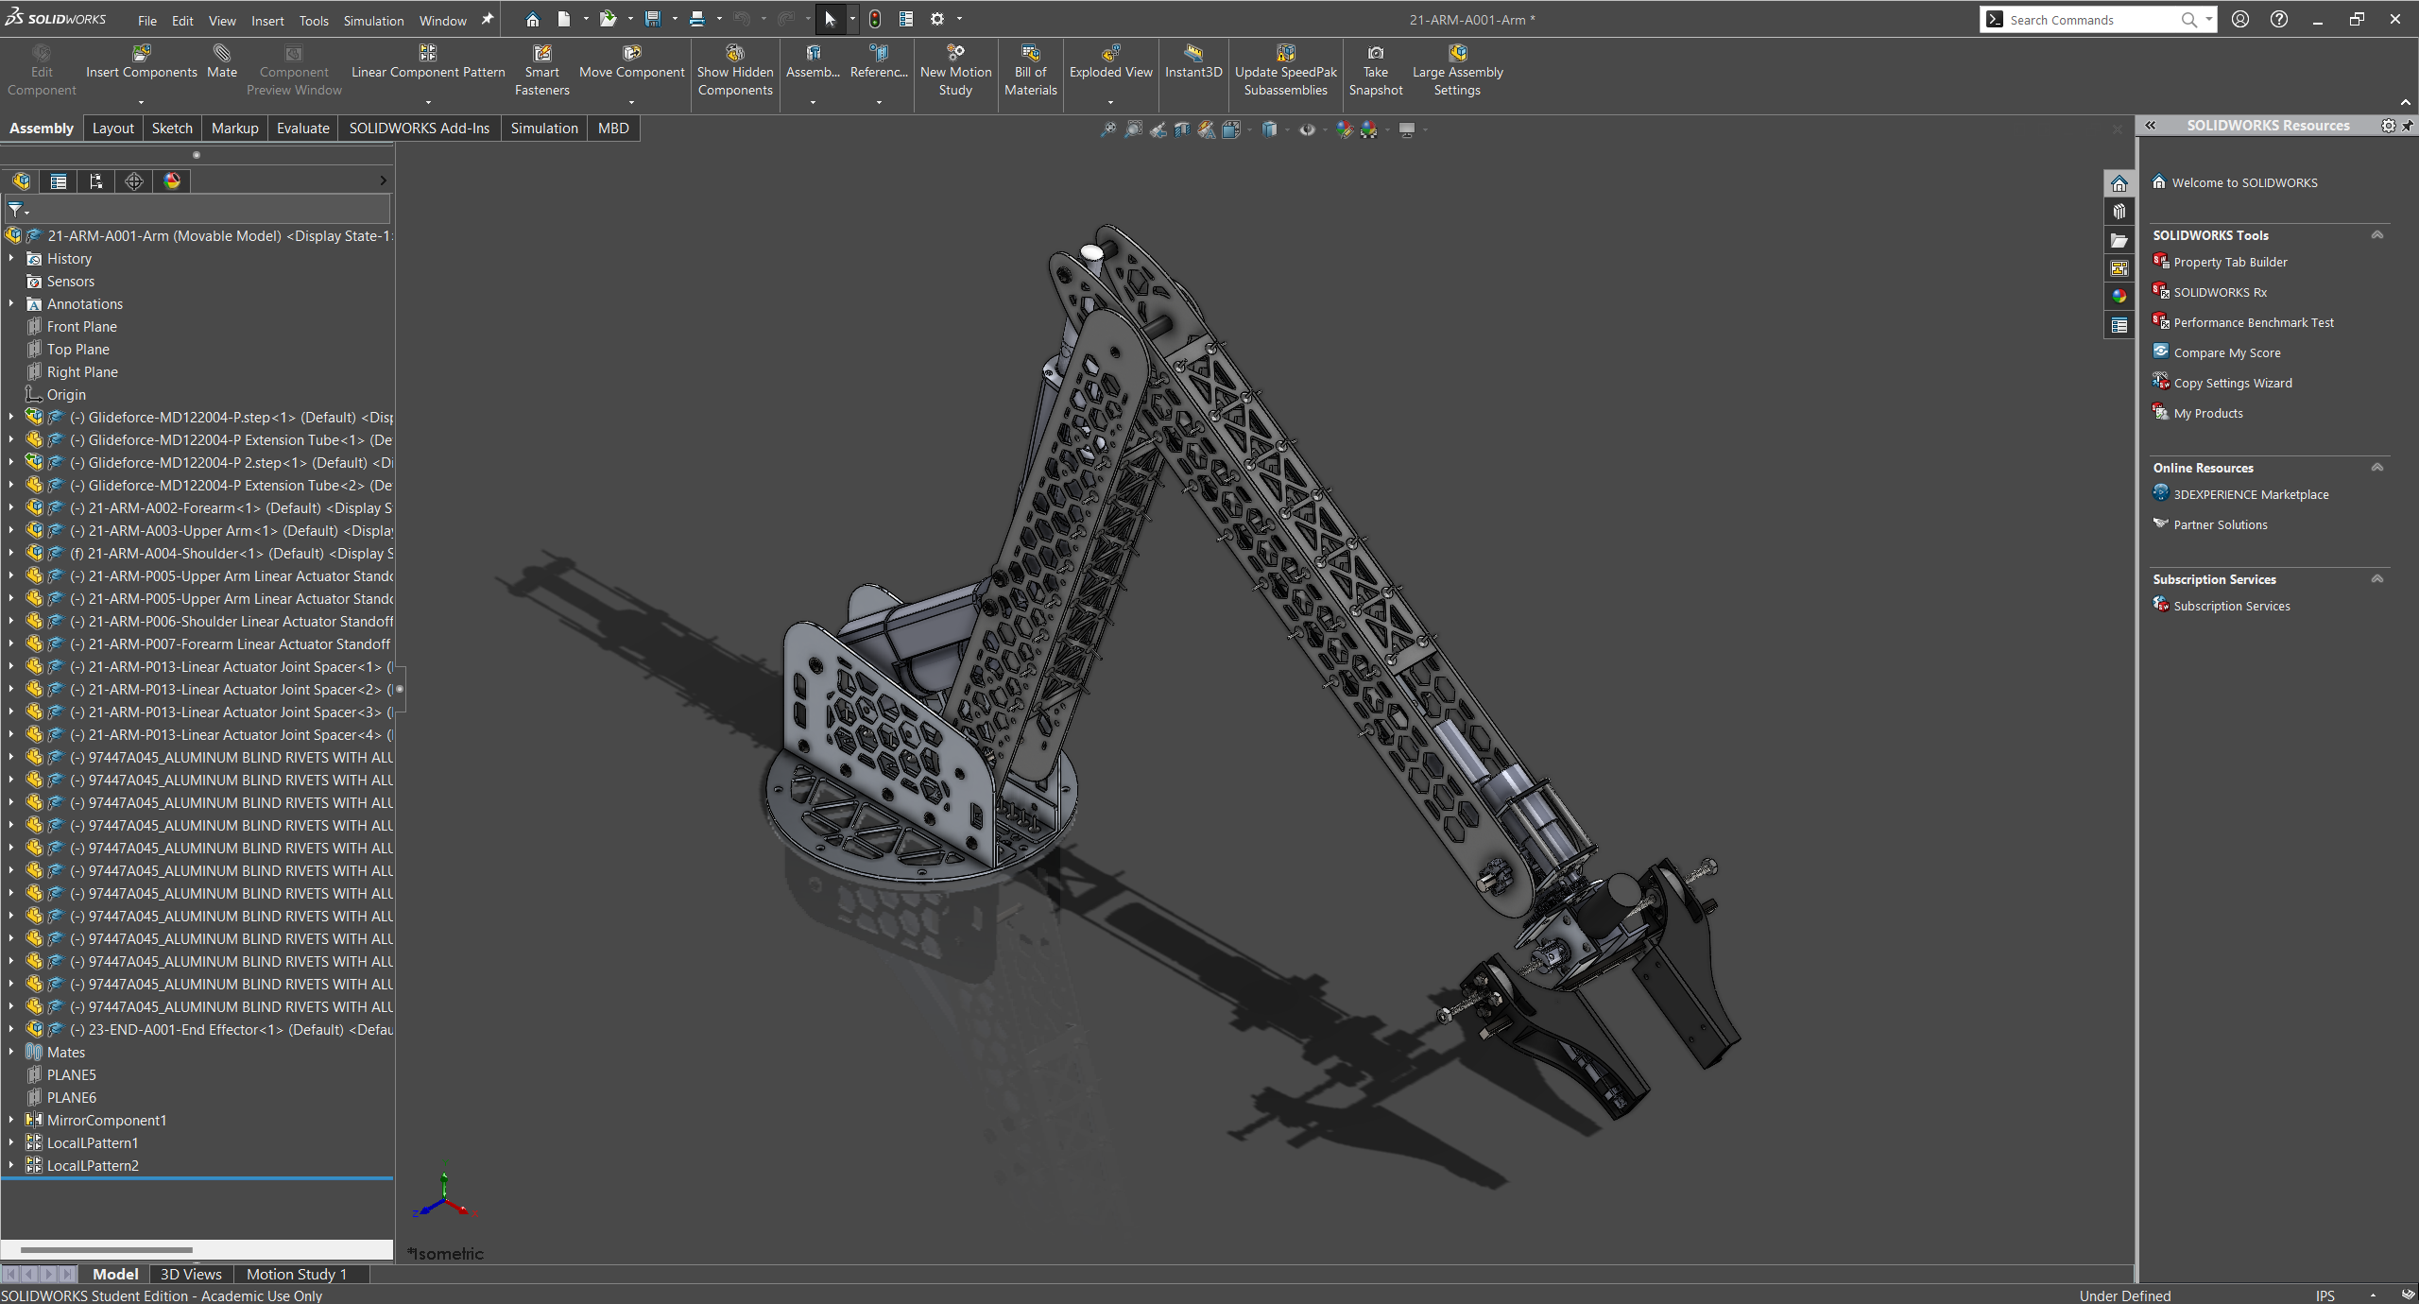Click the Take Snapshot camera icon
Screen dimensions: 2419x1304
coord(1376,54)
